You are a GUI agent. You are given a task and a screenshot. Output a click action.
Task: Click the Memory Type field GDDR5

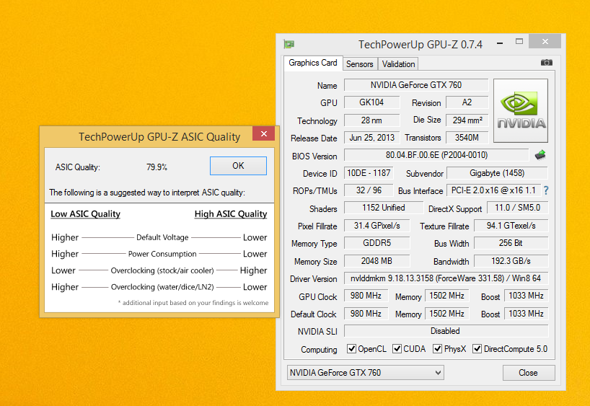pos(377,243)
